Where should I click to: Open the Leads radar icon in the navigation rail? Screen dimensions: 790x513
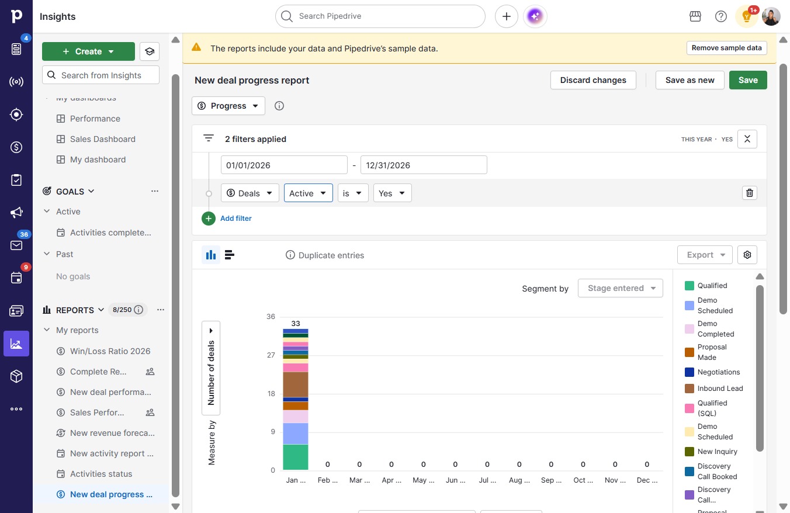[16, 82]
